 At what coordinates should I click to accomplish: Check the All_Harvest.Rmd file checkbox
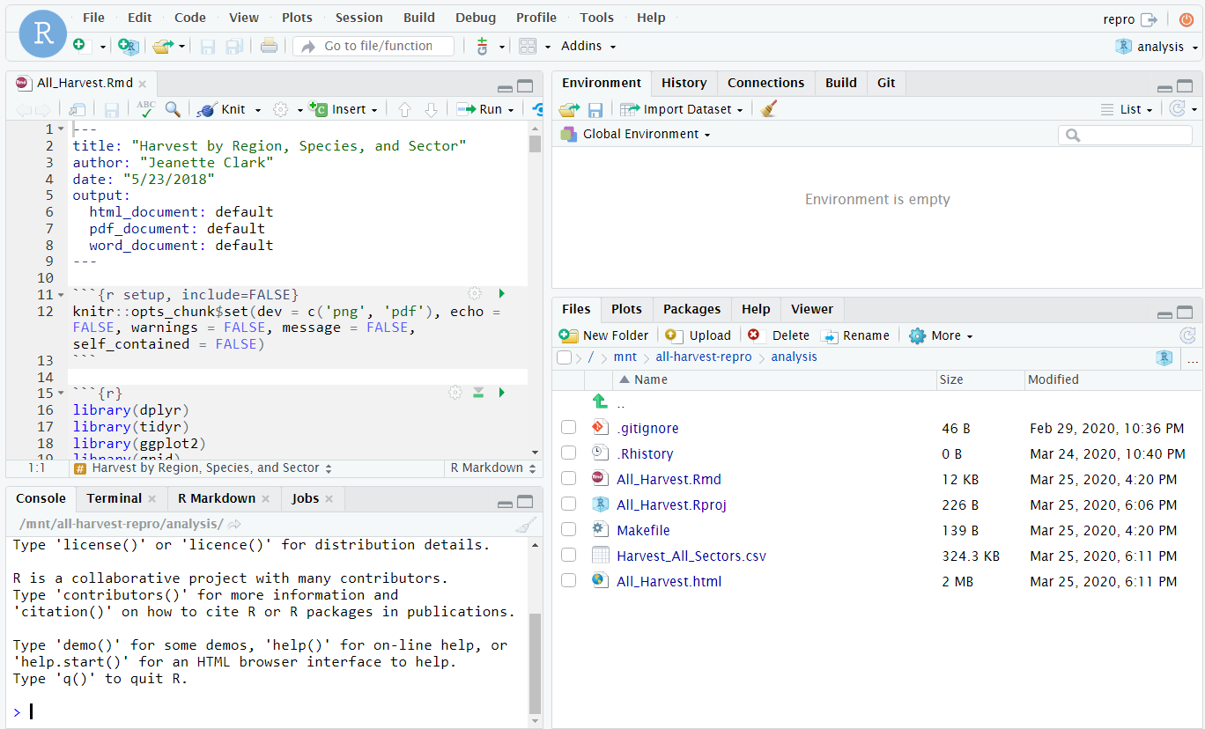point(568,479)
